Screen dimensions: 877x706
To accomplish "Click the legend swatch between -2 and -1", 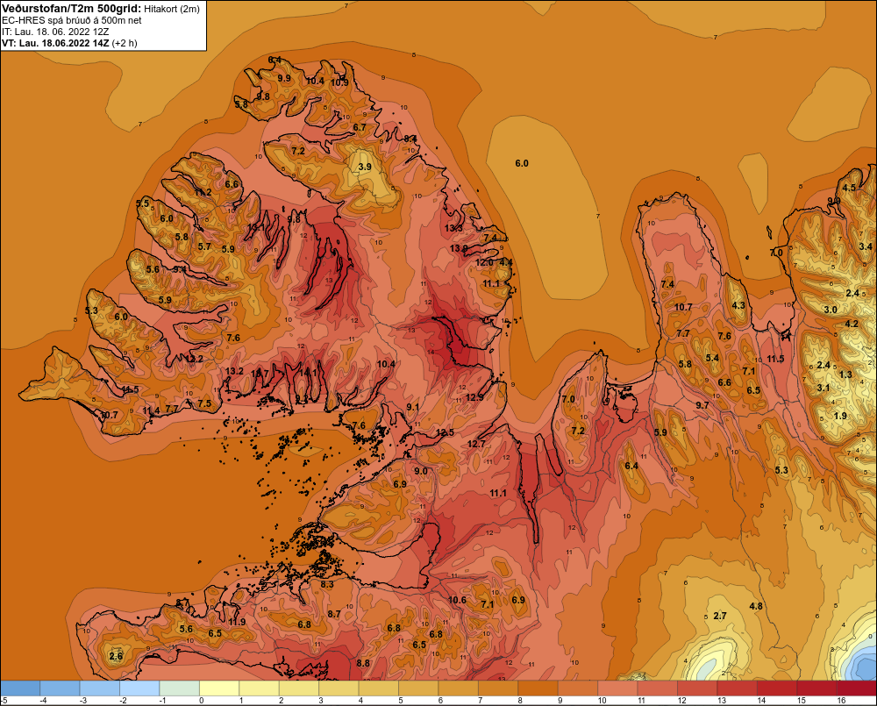I will coord(139,688).
